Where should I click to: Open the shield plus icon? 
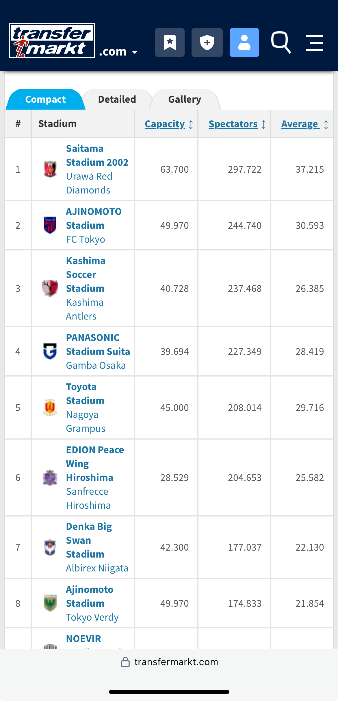tap(207, 43)
